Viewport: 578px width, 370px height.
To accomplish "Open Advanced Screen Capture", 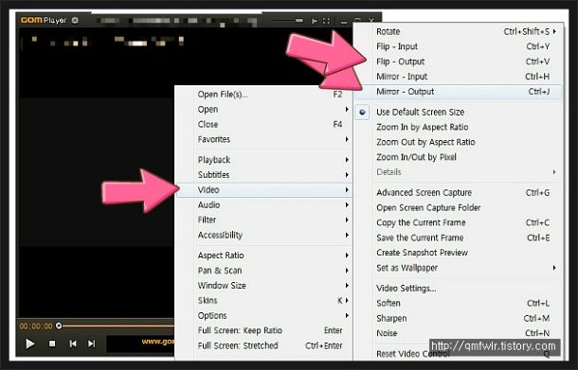I will click(459, 192).
